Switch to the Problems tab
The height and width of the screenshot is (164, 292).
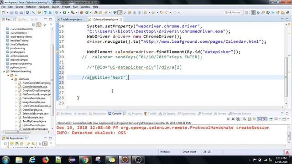pyautogui.click(x=64, y=113)
